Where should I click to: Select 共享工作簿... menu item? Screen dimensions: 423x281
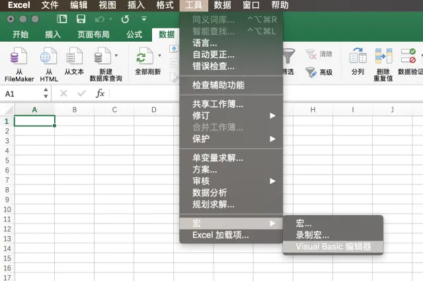click(231, 104)
